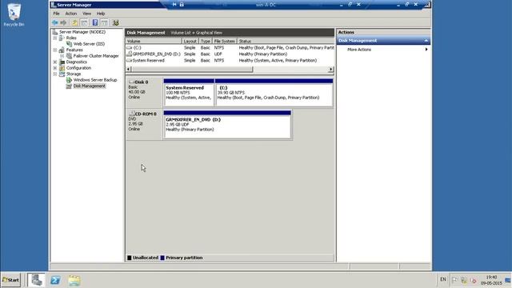Viewport: 512px width, 288px height.
Task: Click the pin icon in the remote session bar
Action: coord(174,4)
